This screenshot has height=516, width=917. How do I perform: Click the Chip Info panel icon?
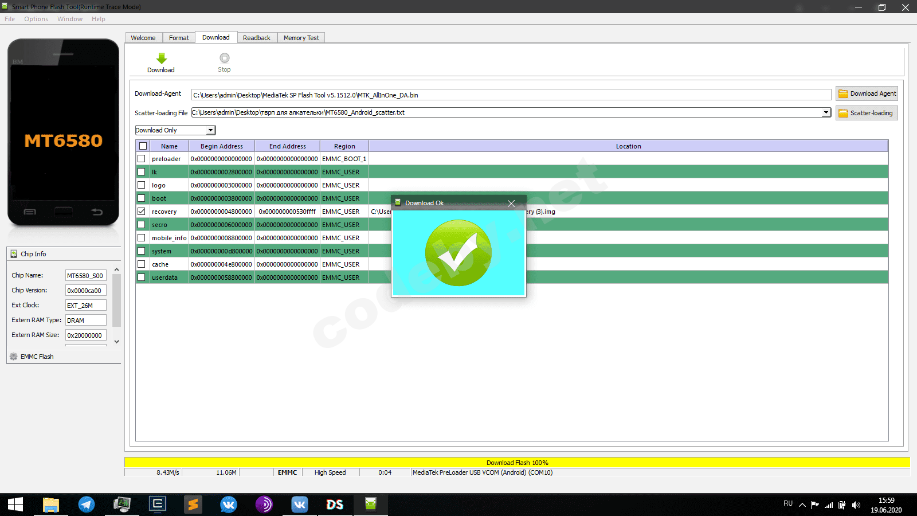pyautogui.click(x=14, y=254)
